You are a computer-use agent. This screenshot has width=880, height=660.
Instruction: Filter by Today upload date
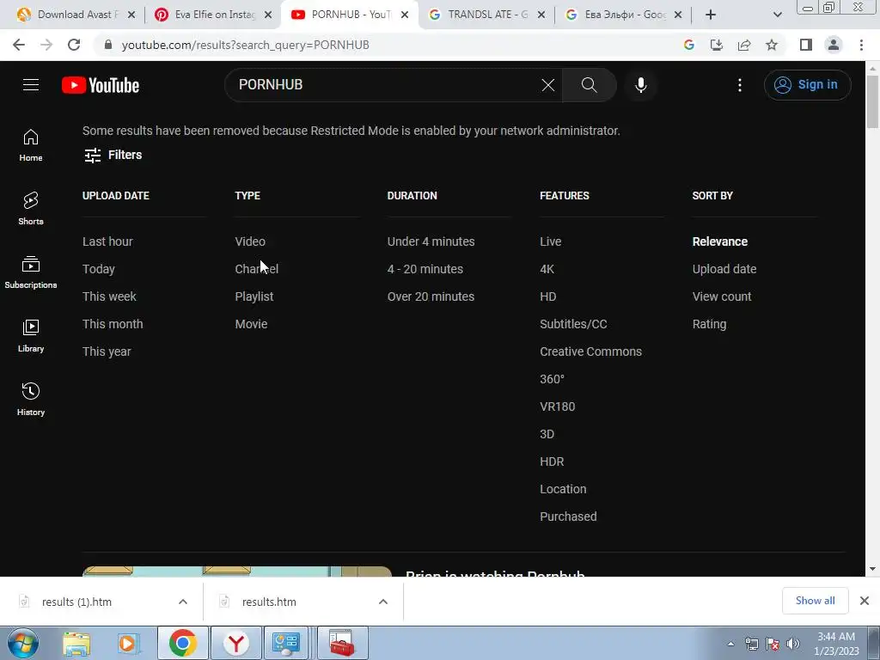click(x=99, y=269)
